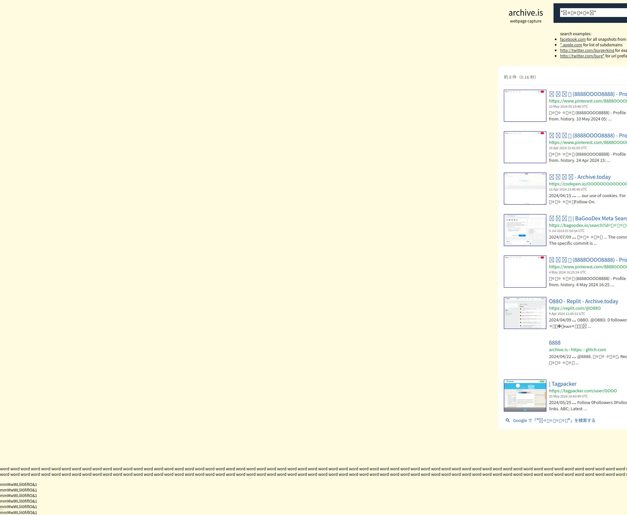
Task: Click the '25 May 2024 18:40:49 UTC' timestamp
Action: tap(568, 397)
